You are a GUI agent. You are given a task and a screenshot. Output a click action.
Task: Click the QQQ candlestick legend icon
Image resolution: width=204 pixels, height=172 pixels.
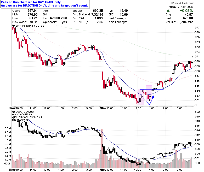click(x=13, y=112)
